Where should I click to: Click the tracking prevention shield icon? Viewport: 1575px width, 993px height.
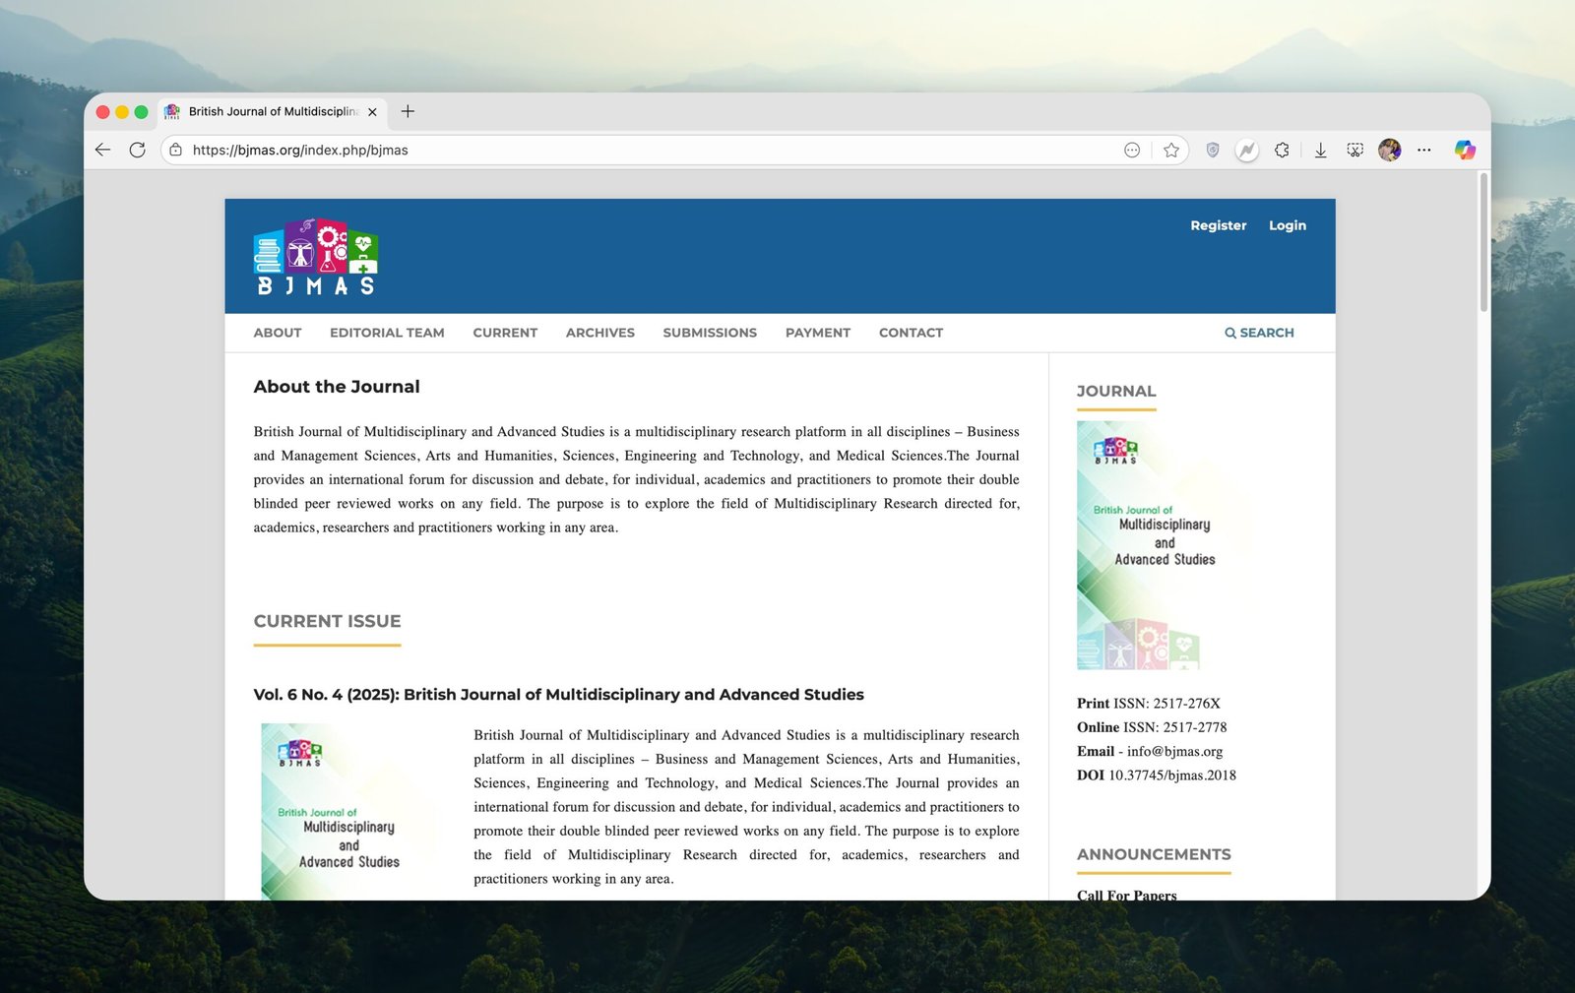[1213, 150]
